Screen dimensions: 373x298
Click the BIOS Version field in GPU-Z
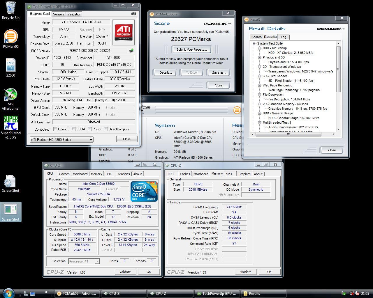tap(89, 51)
